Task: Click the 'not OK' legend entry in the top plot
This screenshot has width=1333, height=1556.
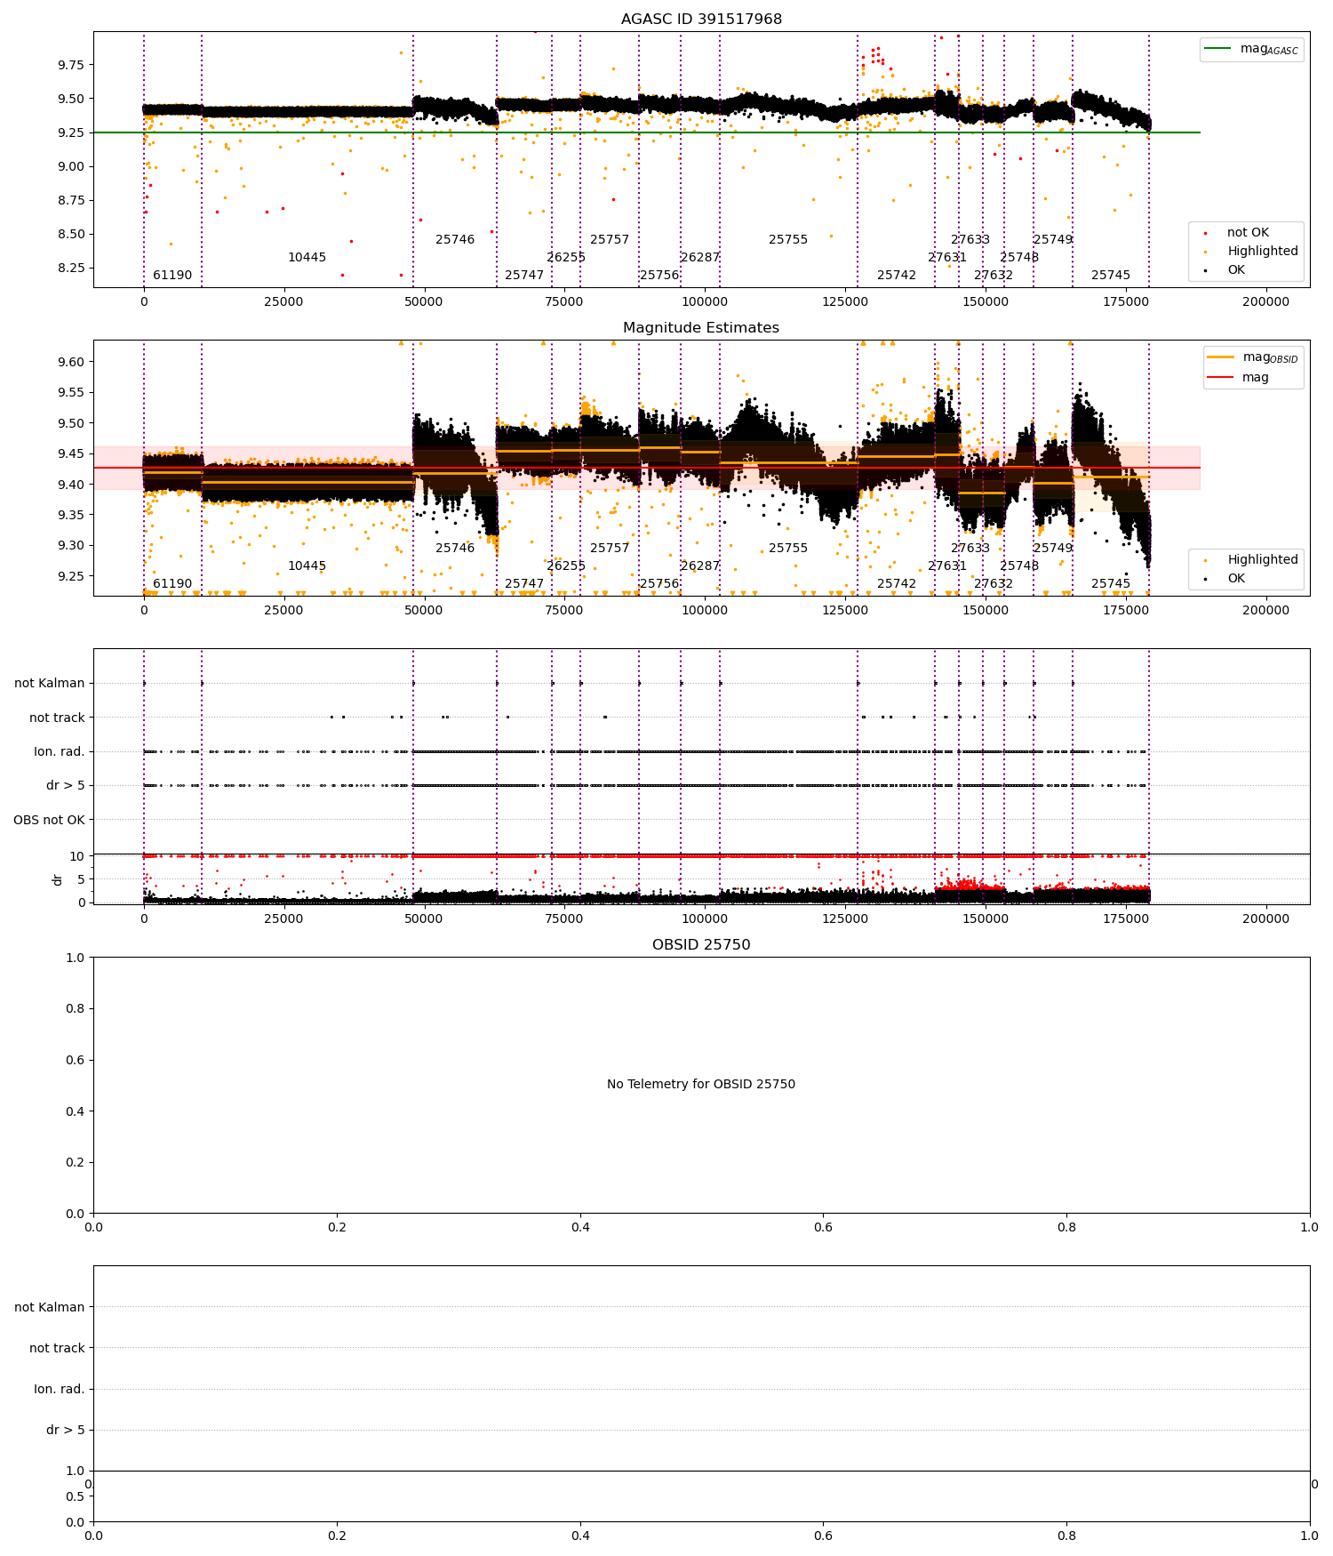Action: [x=1248, y=233]
